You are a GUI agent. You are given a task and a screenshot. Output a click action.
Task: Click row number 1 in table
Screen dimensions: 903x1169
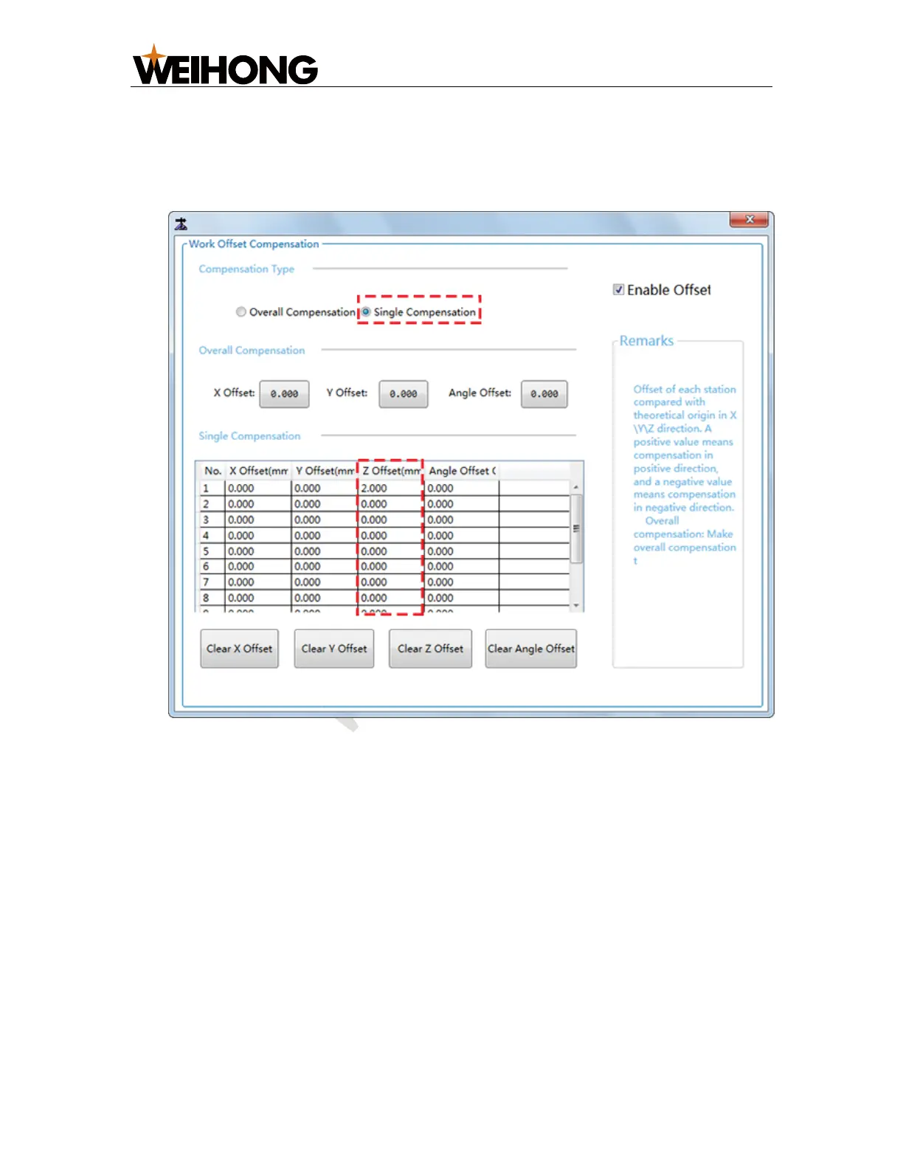click(212, 488)
